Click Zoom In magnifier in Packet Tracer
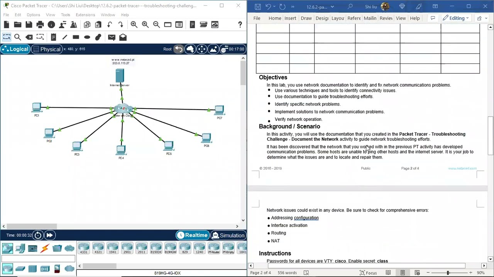Image resolution: width=494 pixels, height=277 pixels. [134, 25]
